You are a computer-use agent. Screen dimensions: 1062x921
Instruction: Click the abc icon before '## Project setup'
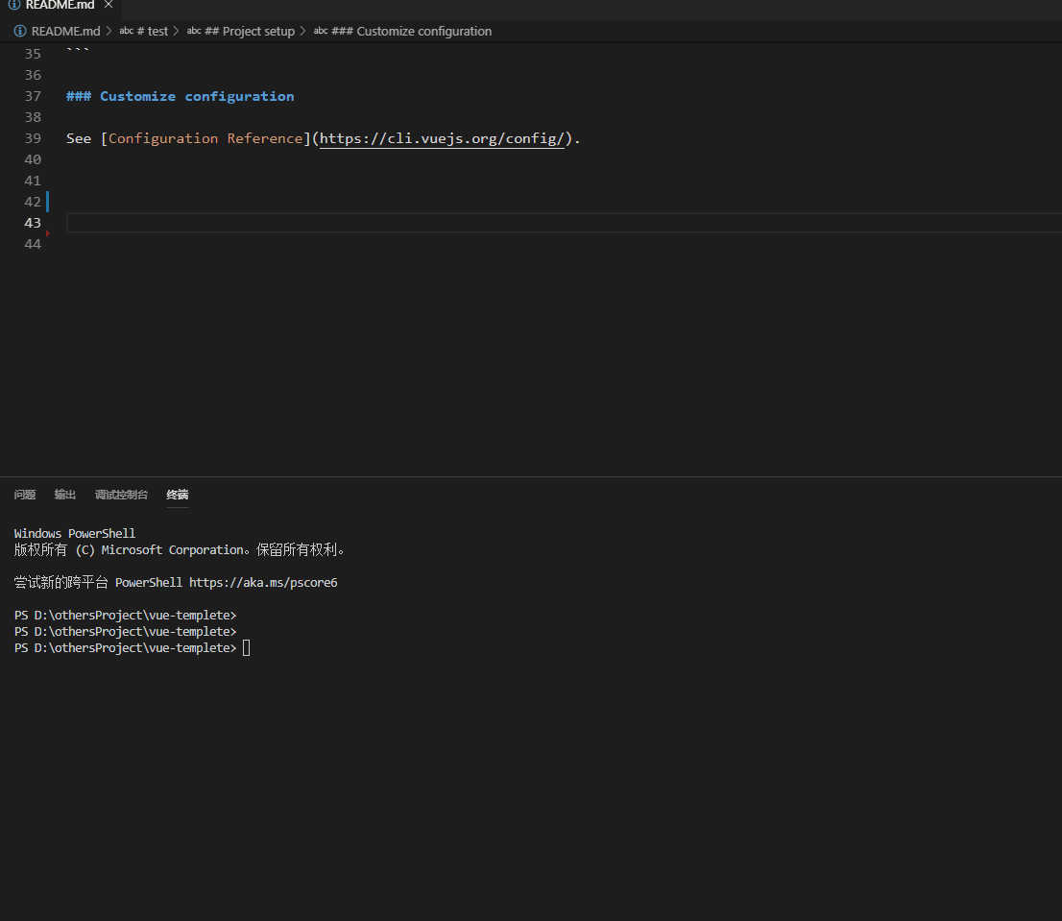point(194,31)
